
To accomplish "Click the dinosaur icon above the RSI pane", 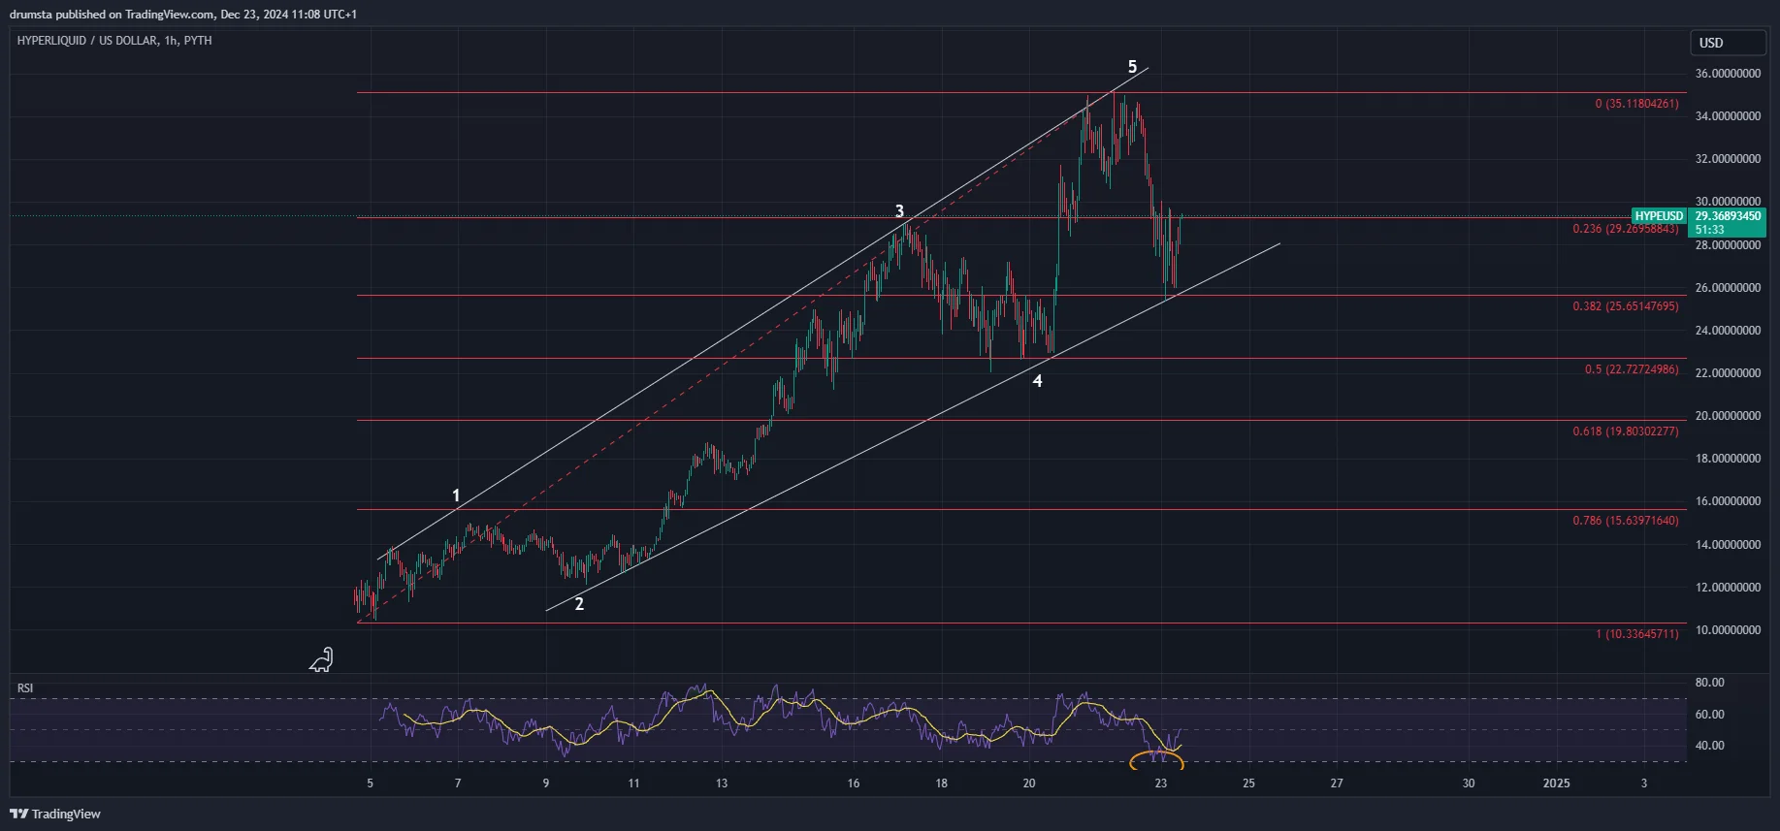I will point(321,660).
